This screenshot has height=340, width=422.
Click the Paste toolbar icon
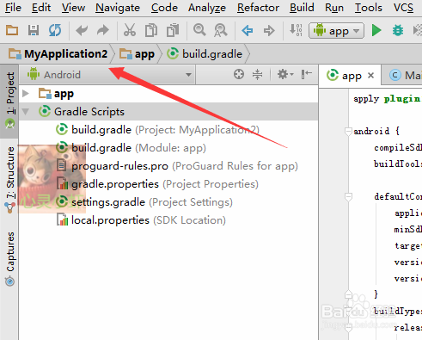pyautogui.click(x=173, y=30)
